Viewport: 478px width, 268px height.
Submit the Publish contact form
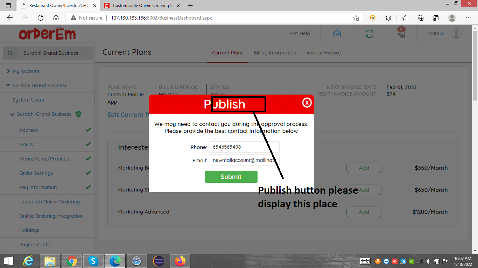(231, 177)
